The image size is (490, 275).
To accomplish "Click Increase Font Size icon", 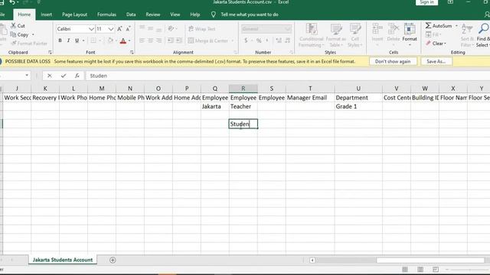I will [119, 29].
